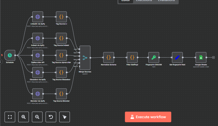This screenshot has height=126, width=218.
Task: Open the ZipRecruiter API HTTP node
Action: (38, 55)
